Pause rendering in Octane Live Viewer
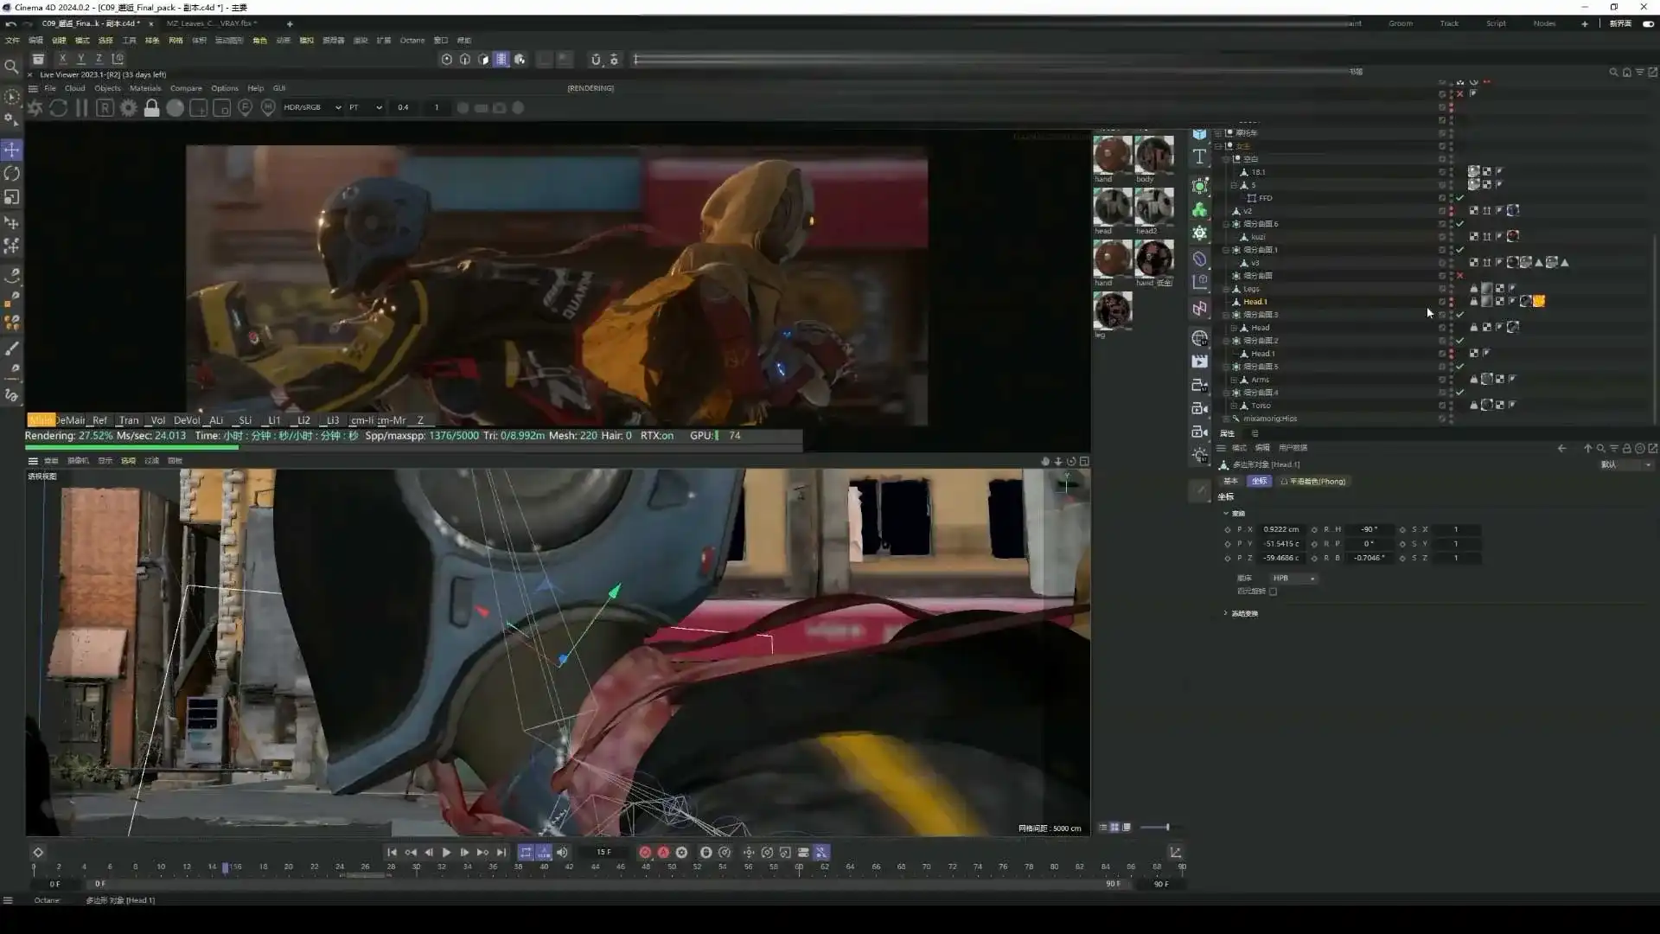Screen dimensions: 1660x934 coord(81,108)
